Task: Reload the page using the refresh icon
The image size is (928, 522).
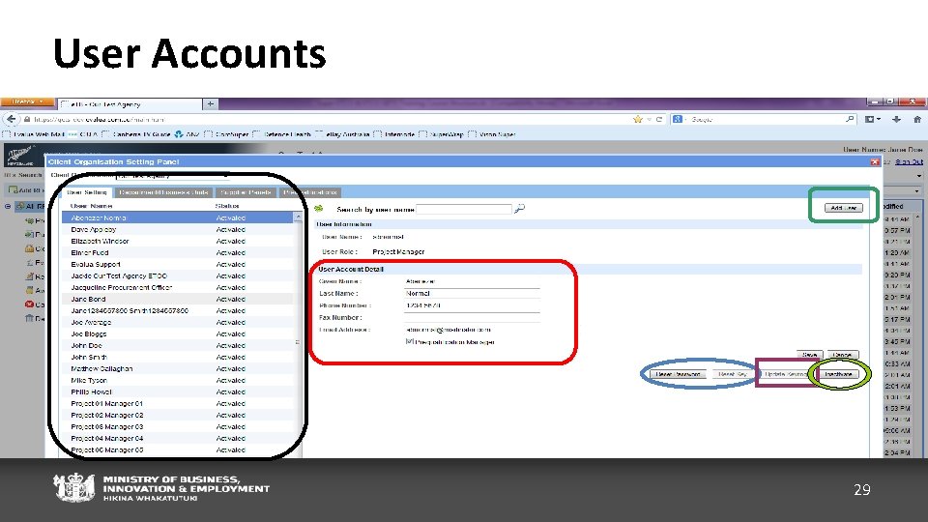Action: point(658,119)
